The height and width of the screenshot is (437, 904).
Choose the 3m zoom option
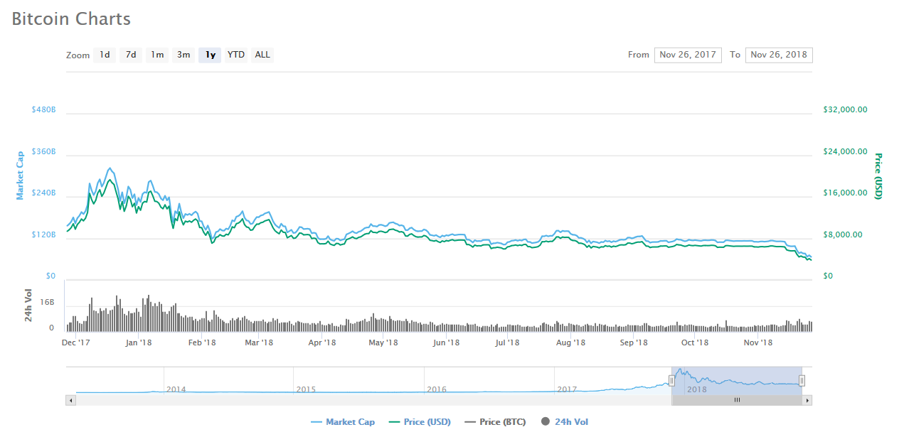[x=184, y=55]
